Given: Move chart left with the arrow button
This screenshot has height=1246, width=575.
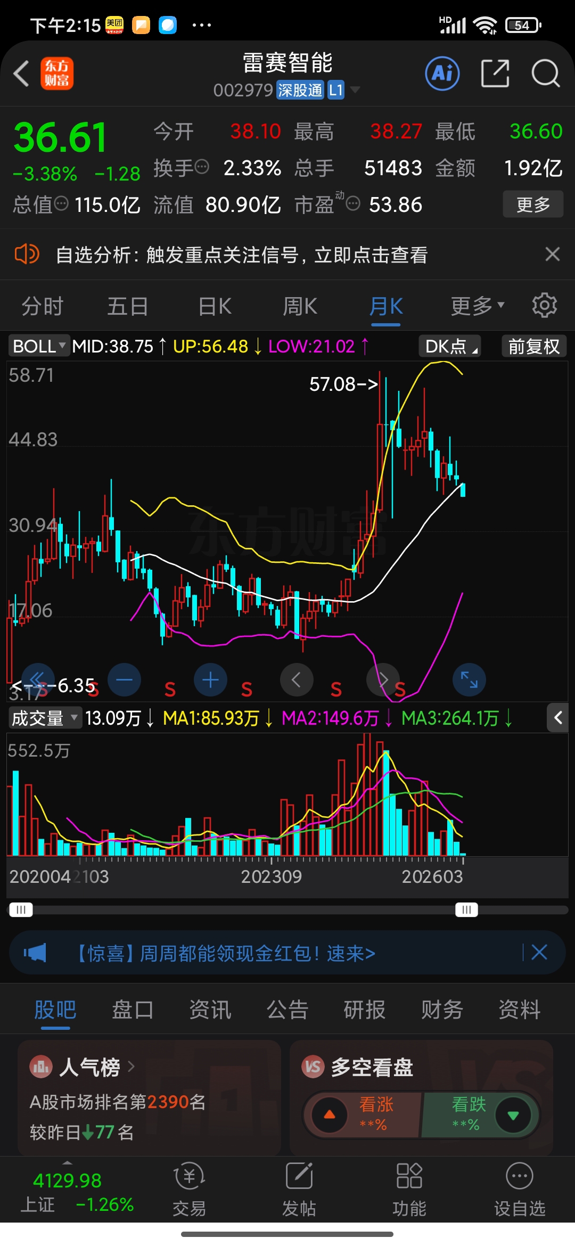Looking at the screenshot, I should 297,680.
